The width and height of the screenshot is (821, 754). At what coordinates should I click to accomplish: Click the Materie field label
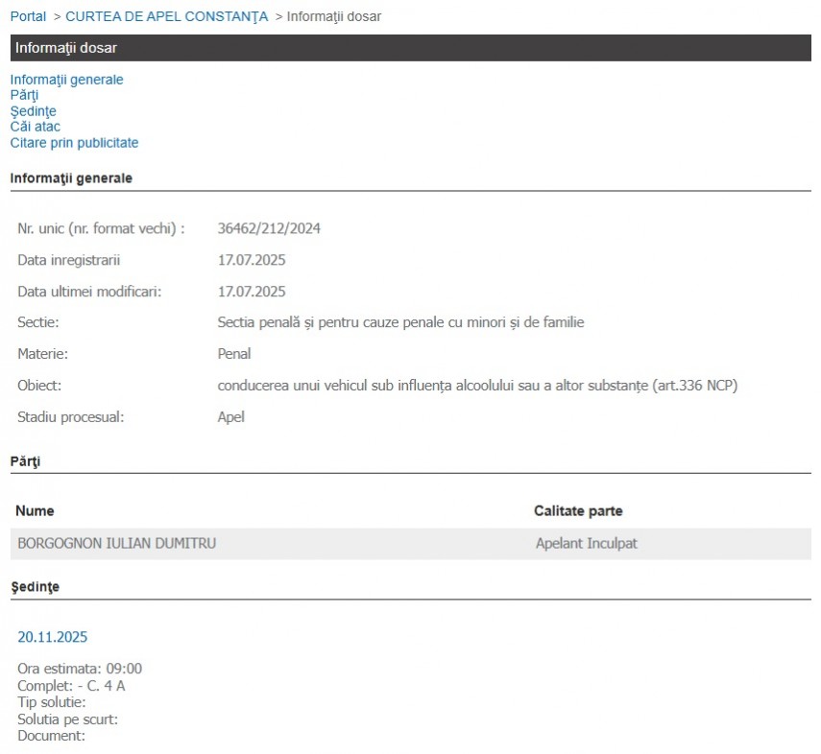click(42, 354)
